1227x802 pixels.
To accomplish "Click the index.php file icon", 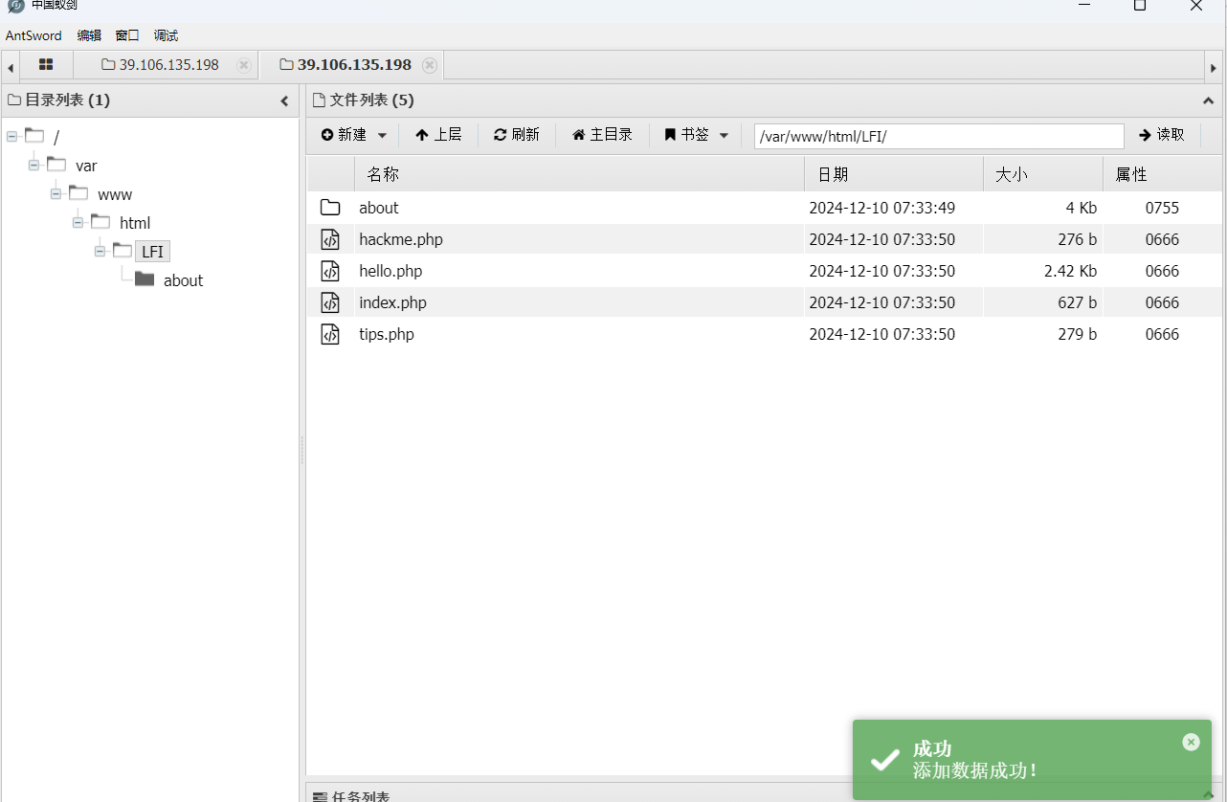I will pos(330,302).
